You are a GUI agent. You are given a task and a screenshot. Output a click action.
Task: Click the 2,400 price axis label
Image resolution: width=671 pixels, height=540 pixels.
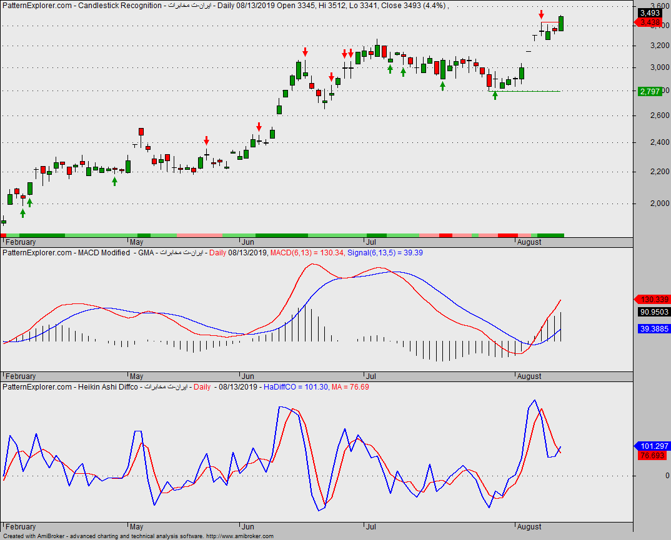[x=660, y=142]
